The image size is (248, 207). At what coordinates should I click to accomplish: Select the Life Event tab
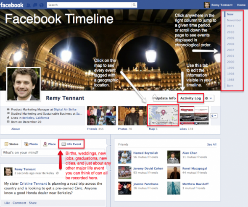[x=71, y=144]
